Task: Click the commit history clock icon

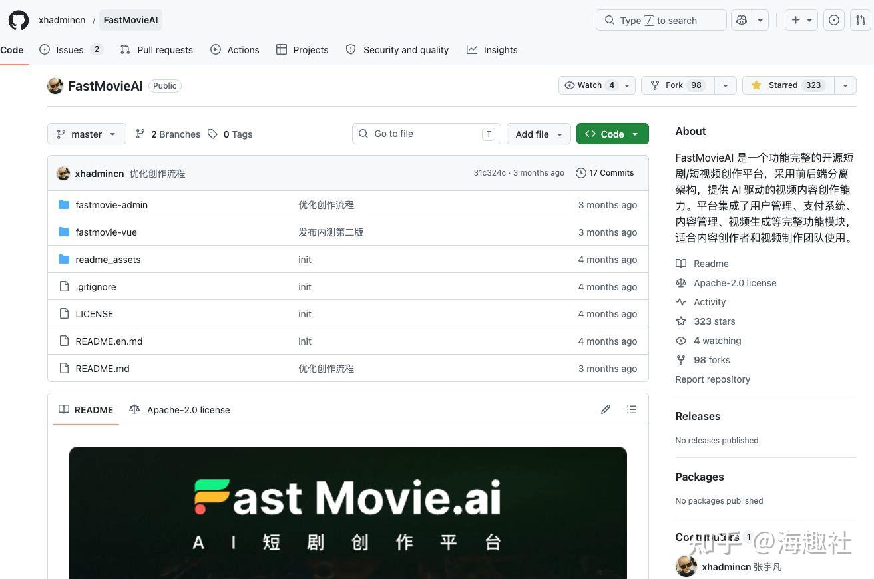Action: [x=581, y=173]
